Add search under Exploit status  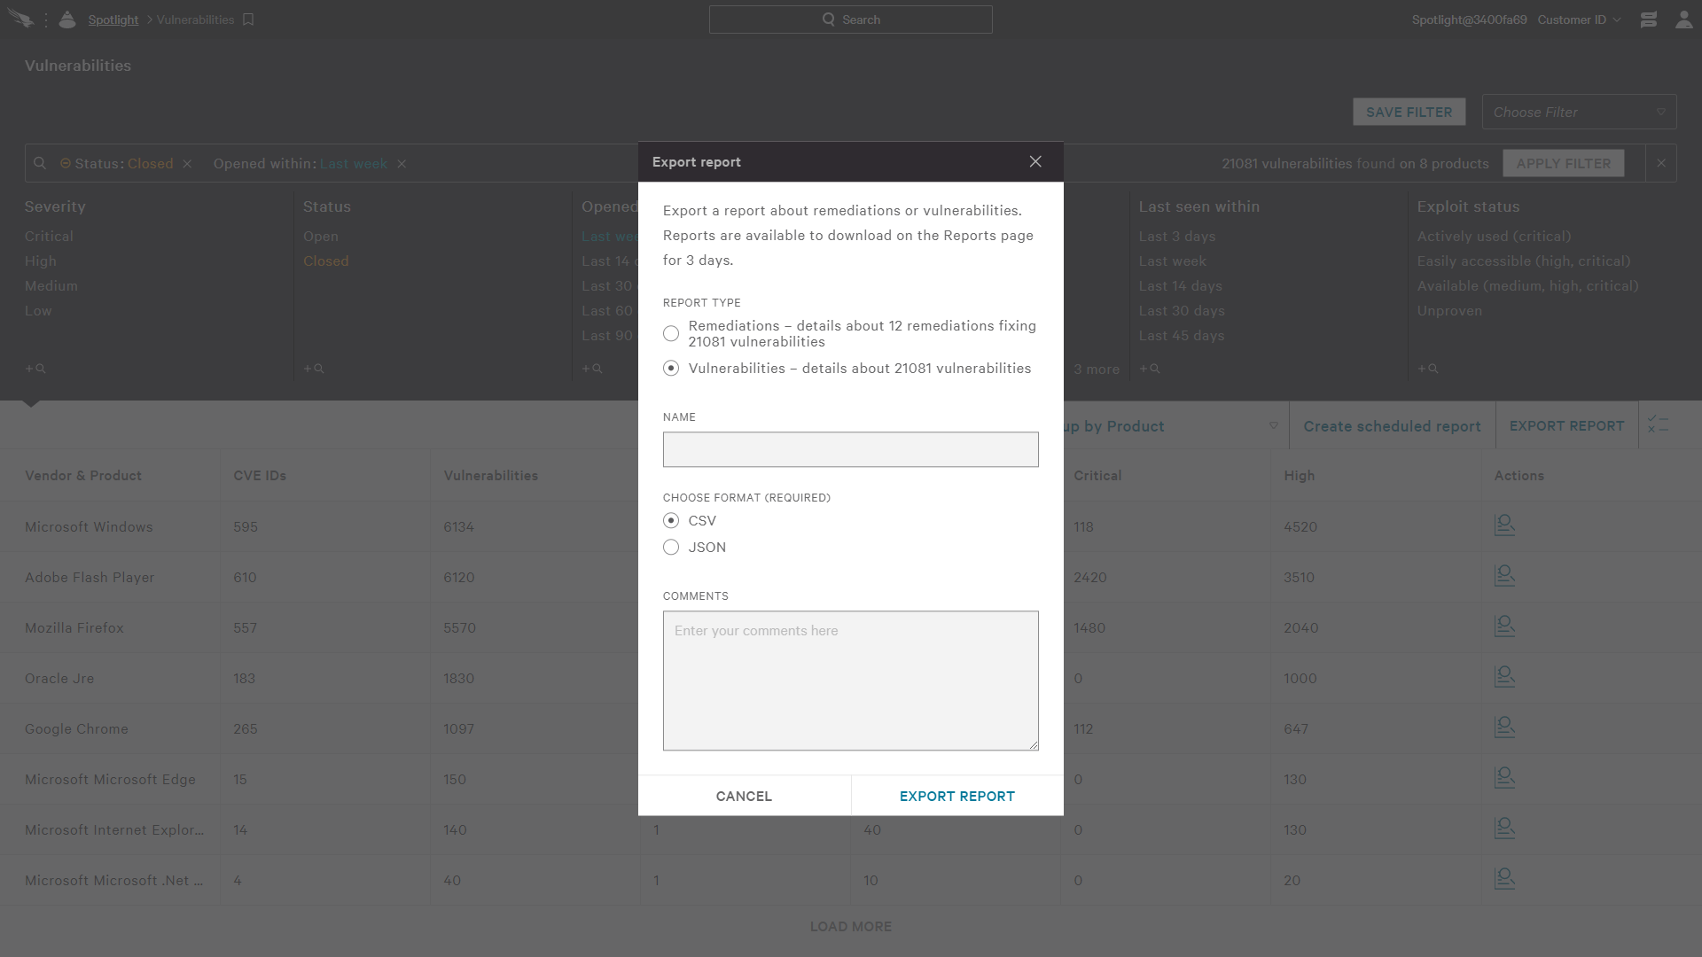[1428, 369]
